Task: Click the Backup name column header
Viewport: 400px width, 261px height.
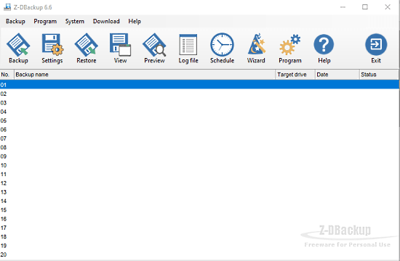Action: [145, 75]
